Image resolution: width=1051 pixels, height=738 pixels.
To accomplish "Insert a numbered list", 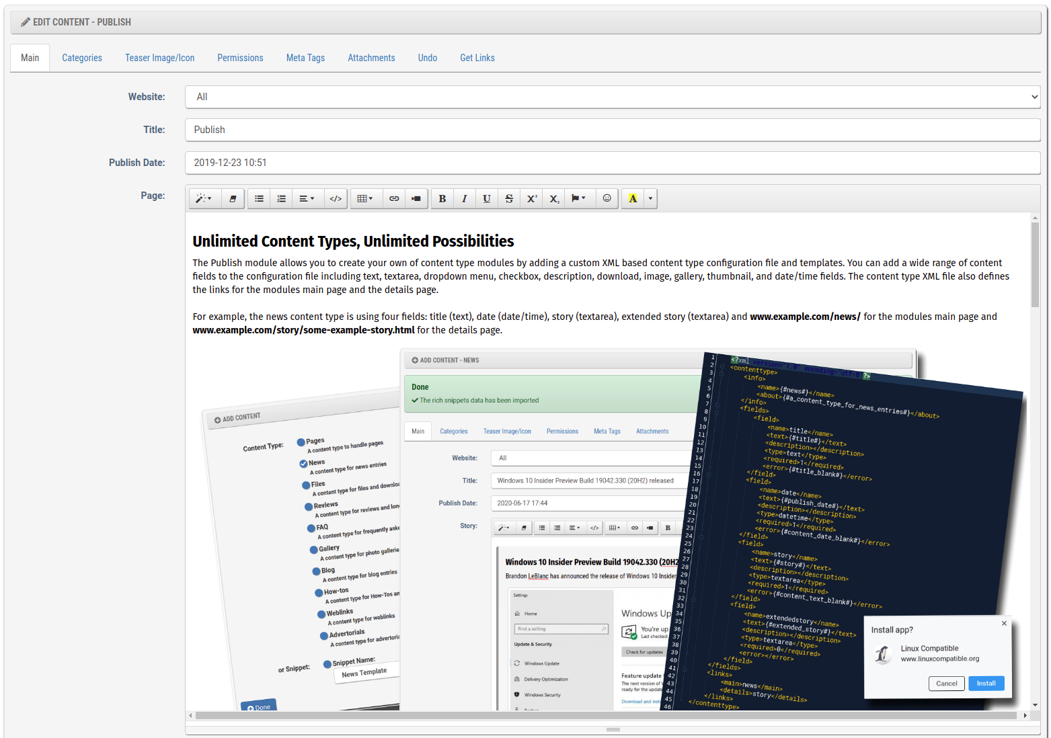I will point(281,198).
